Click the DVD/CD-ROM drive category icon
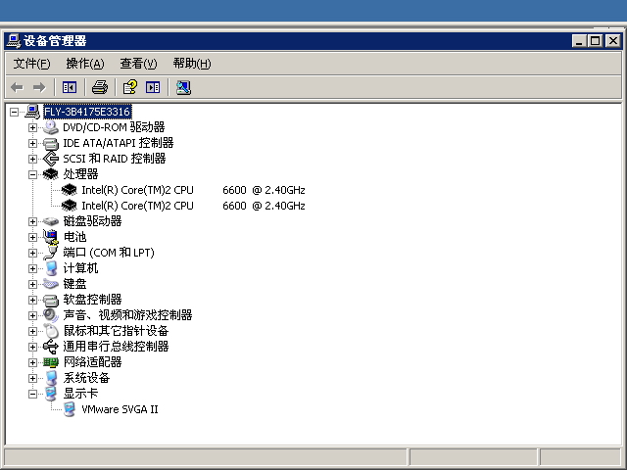This screenshot has height=470, width=627. 50,127
